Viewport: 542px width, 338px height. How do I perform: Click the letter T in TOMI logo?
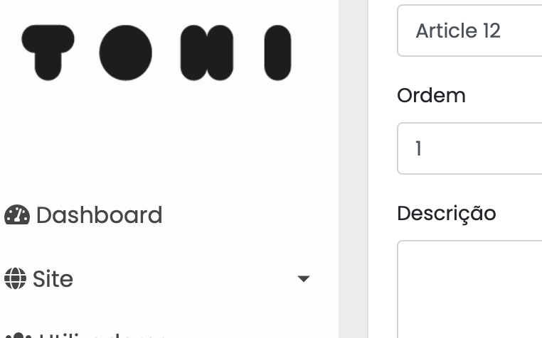pos(48,51)
